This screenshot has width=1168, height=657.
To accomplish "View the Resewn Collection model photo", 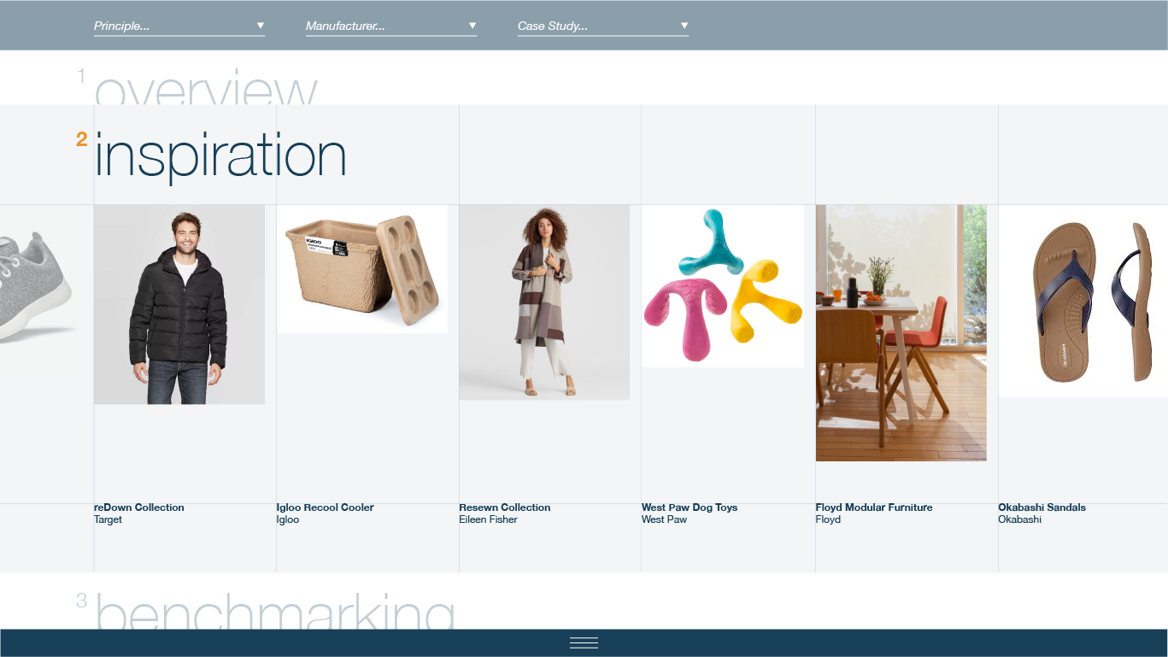I will coord(544,302).
